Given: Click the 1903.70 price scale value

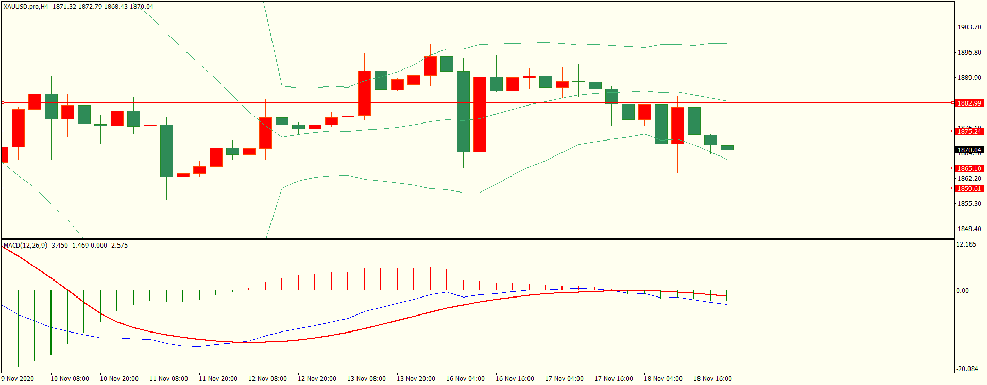Looking at the screenshot, I should [969, 27].
